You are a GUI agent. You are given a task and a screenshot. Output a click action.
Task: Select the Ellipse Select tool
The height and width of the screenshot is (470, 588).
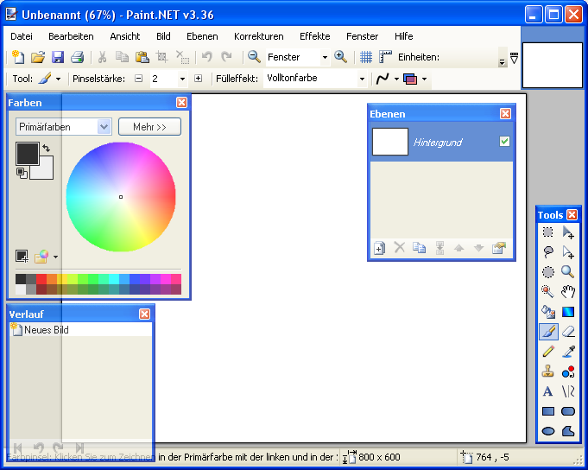click(x=548, y=272)
